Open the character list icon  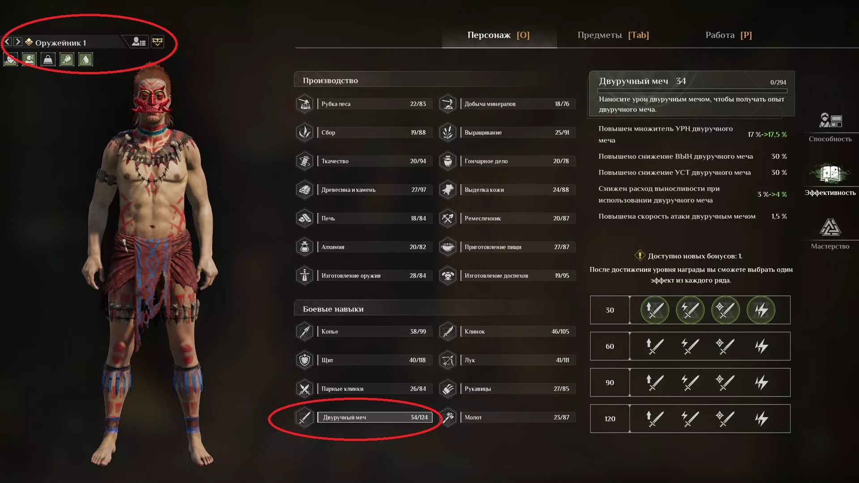139,42
